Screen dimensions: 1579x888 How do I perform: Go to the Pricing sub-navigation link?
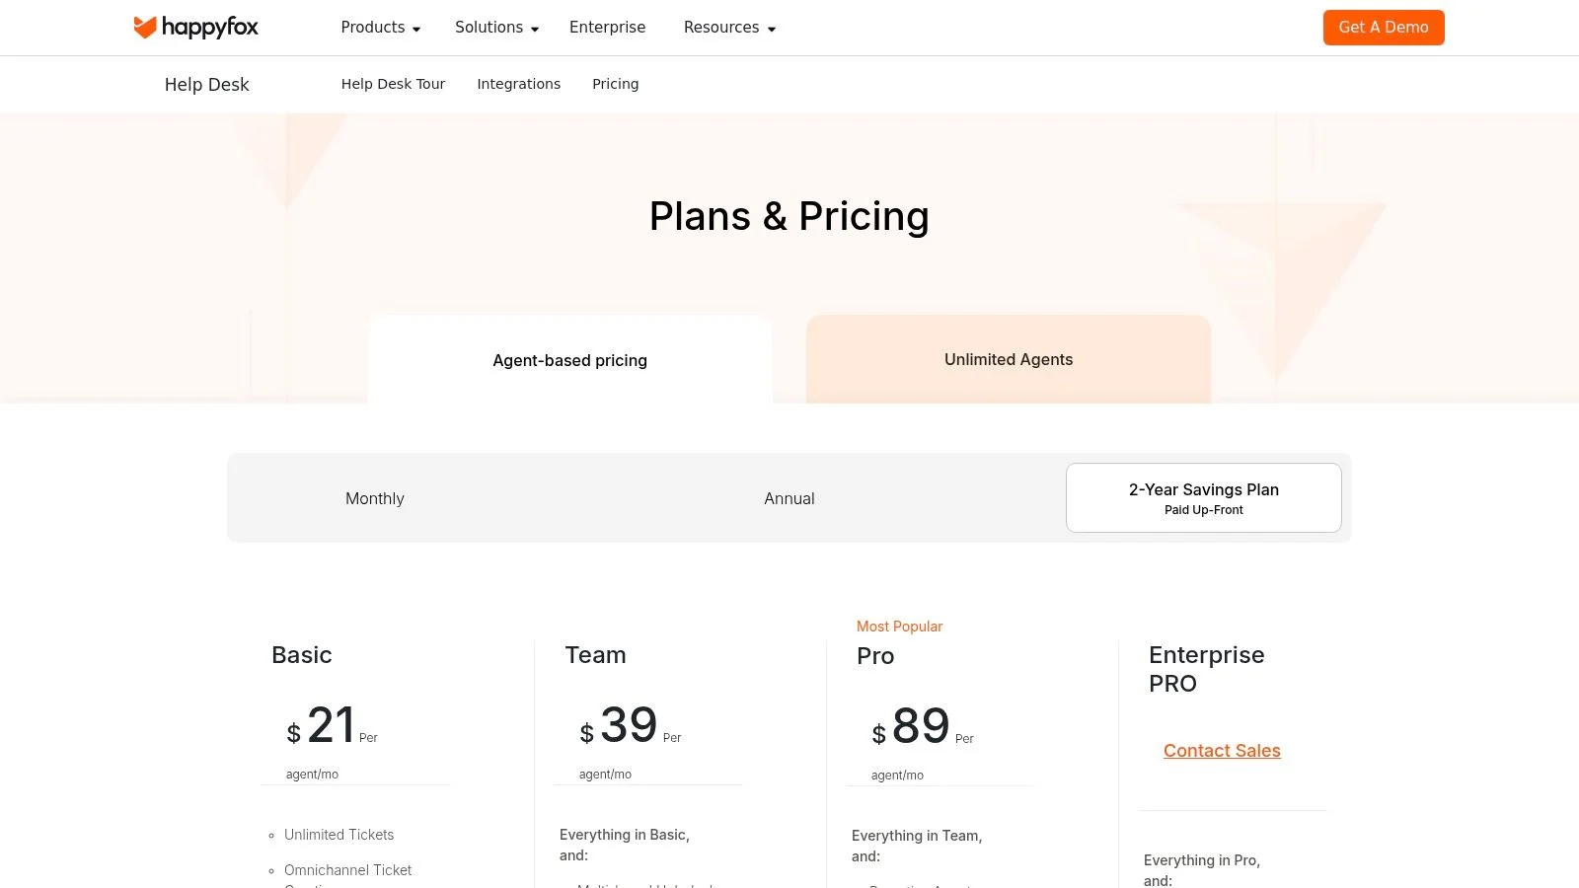[x=615, y=84]
